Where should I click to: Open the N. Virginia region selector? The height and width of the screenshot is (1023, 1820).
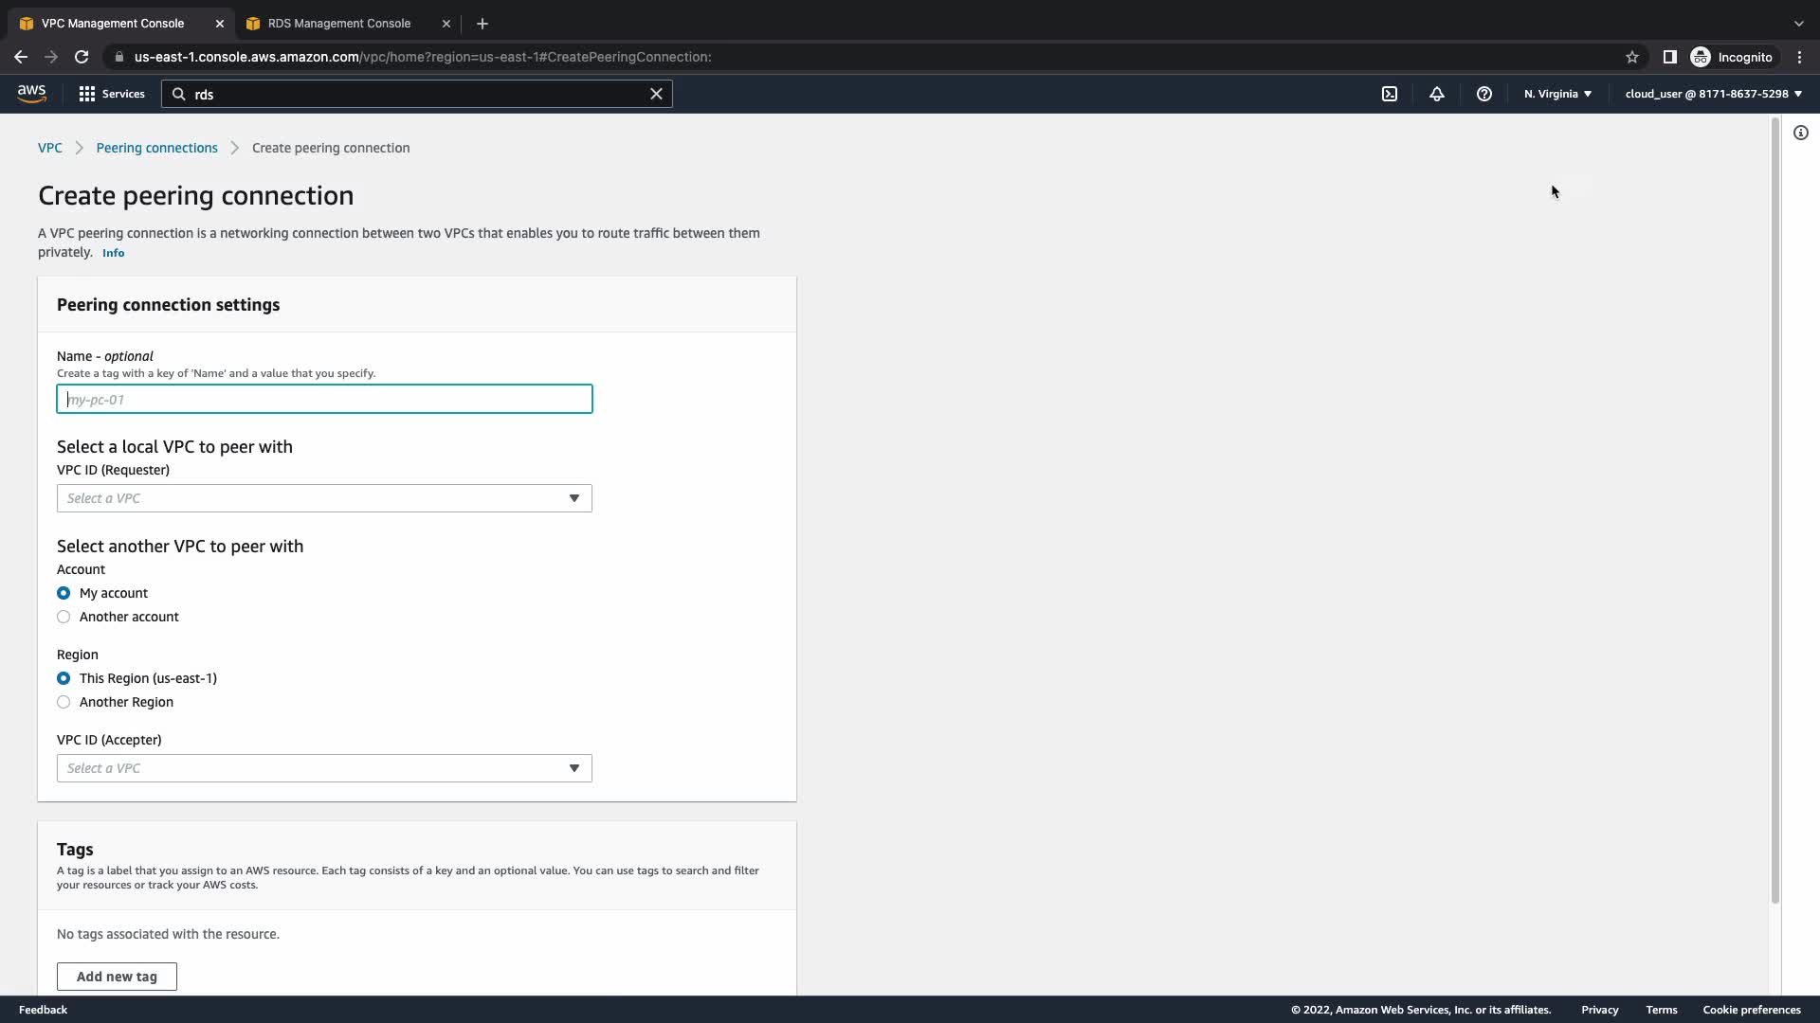[x=1557, y=94]
